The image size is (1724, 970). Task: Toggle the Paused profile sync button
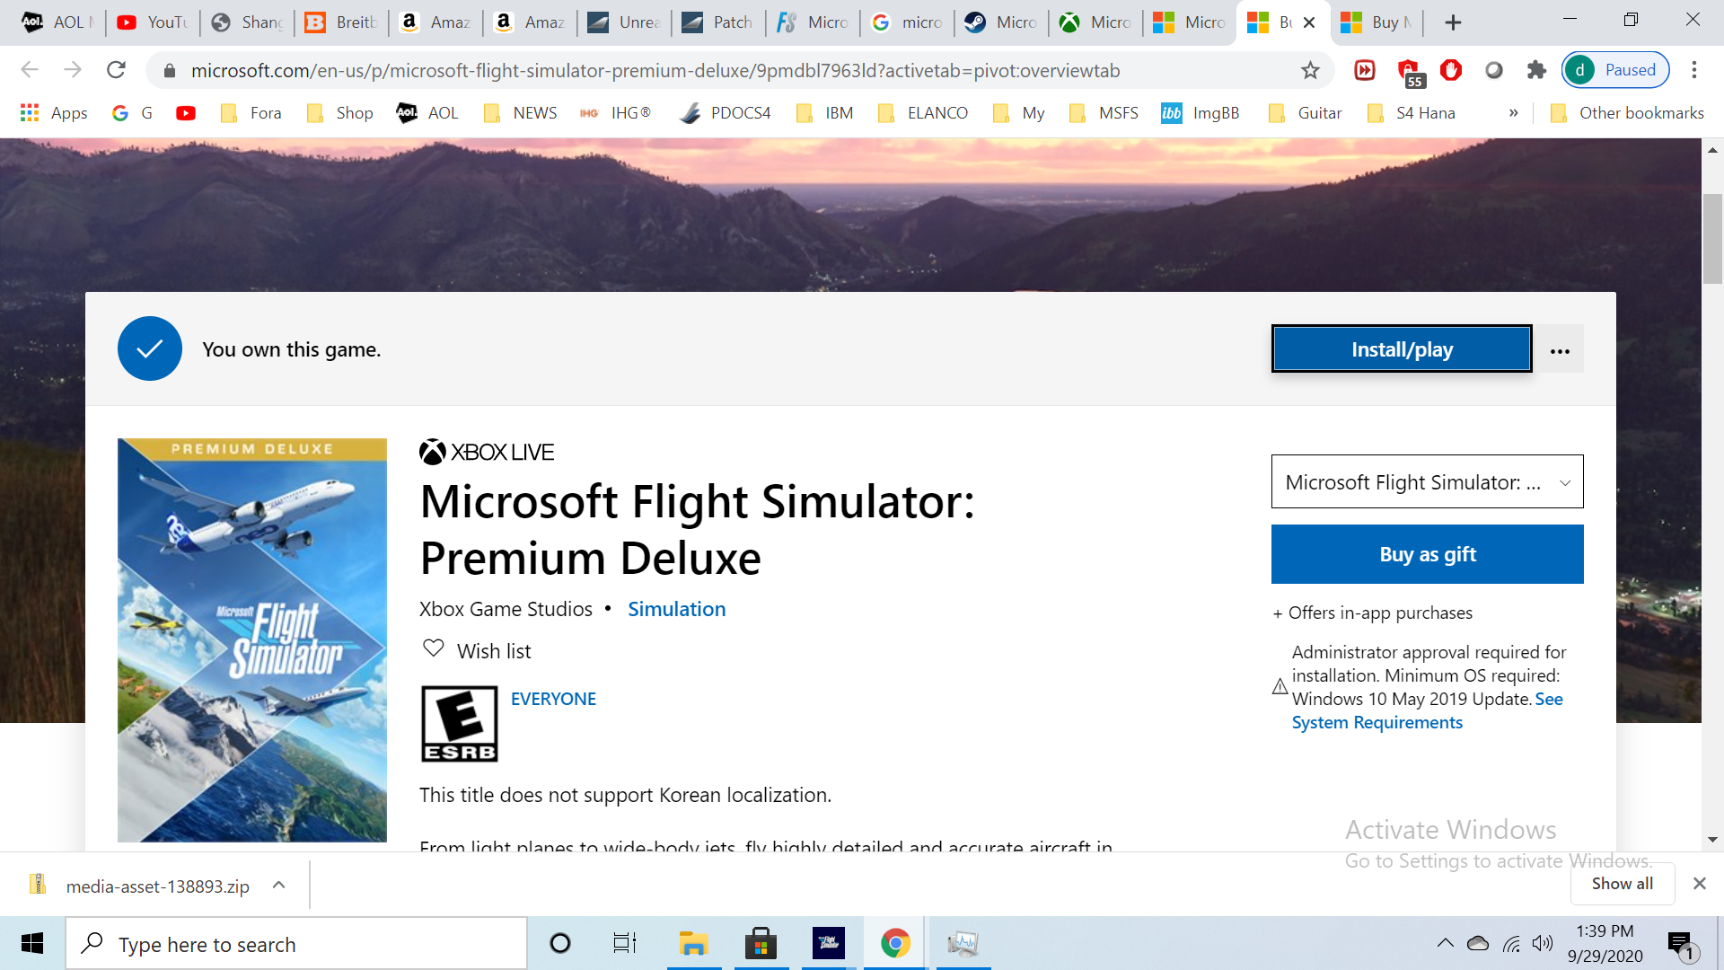(x=1615, y=70)
